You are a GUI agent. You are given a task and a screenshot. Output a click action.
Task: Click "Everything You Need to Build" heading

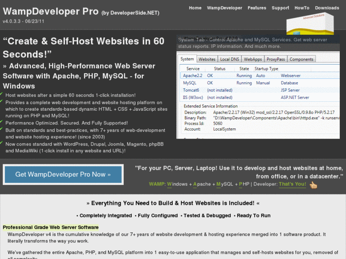click(173, 203)
